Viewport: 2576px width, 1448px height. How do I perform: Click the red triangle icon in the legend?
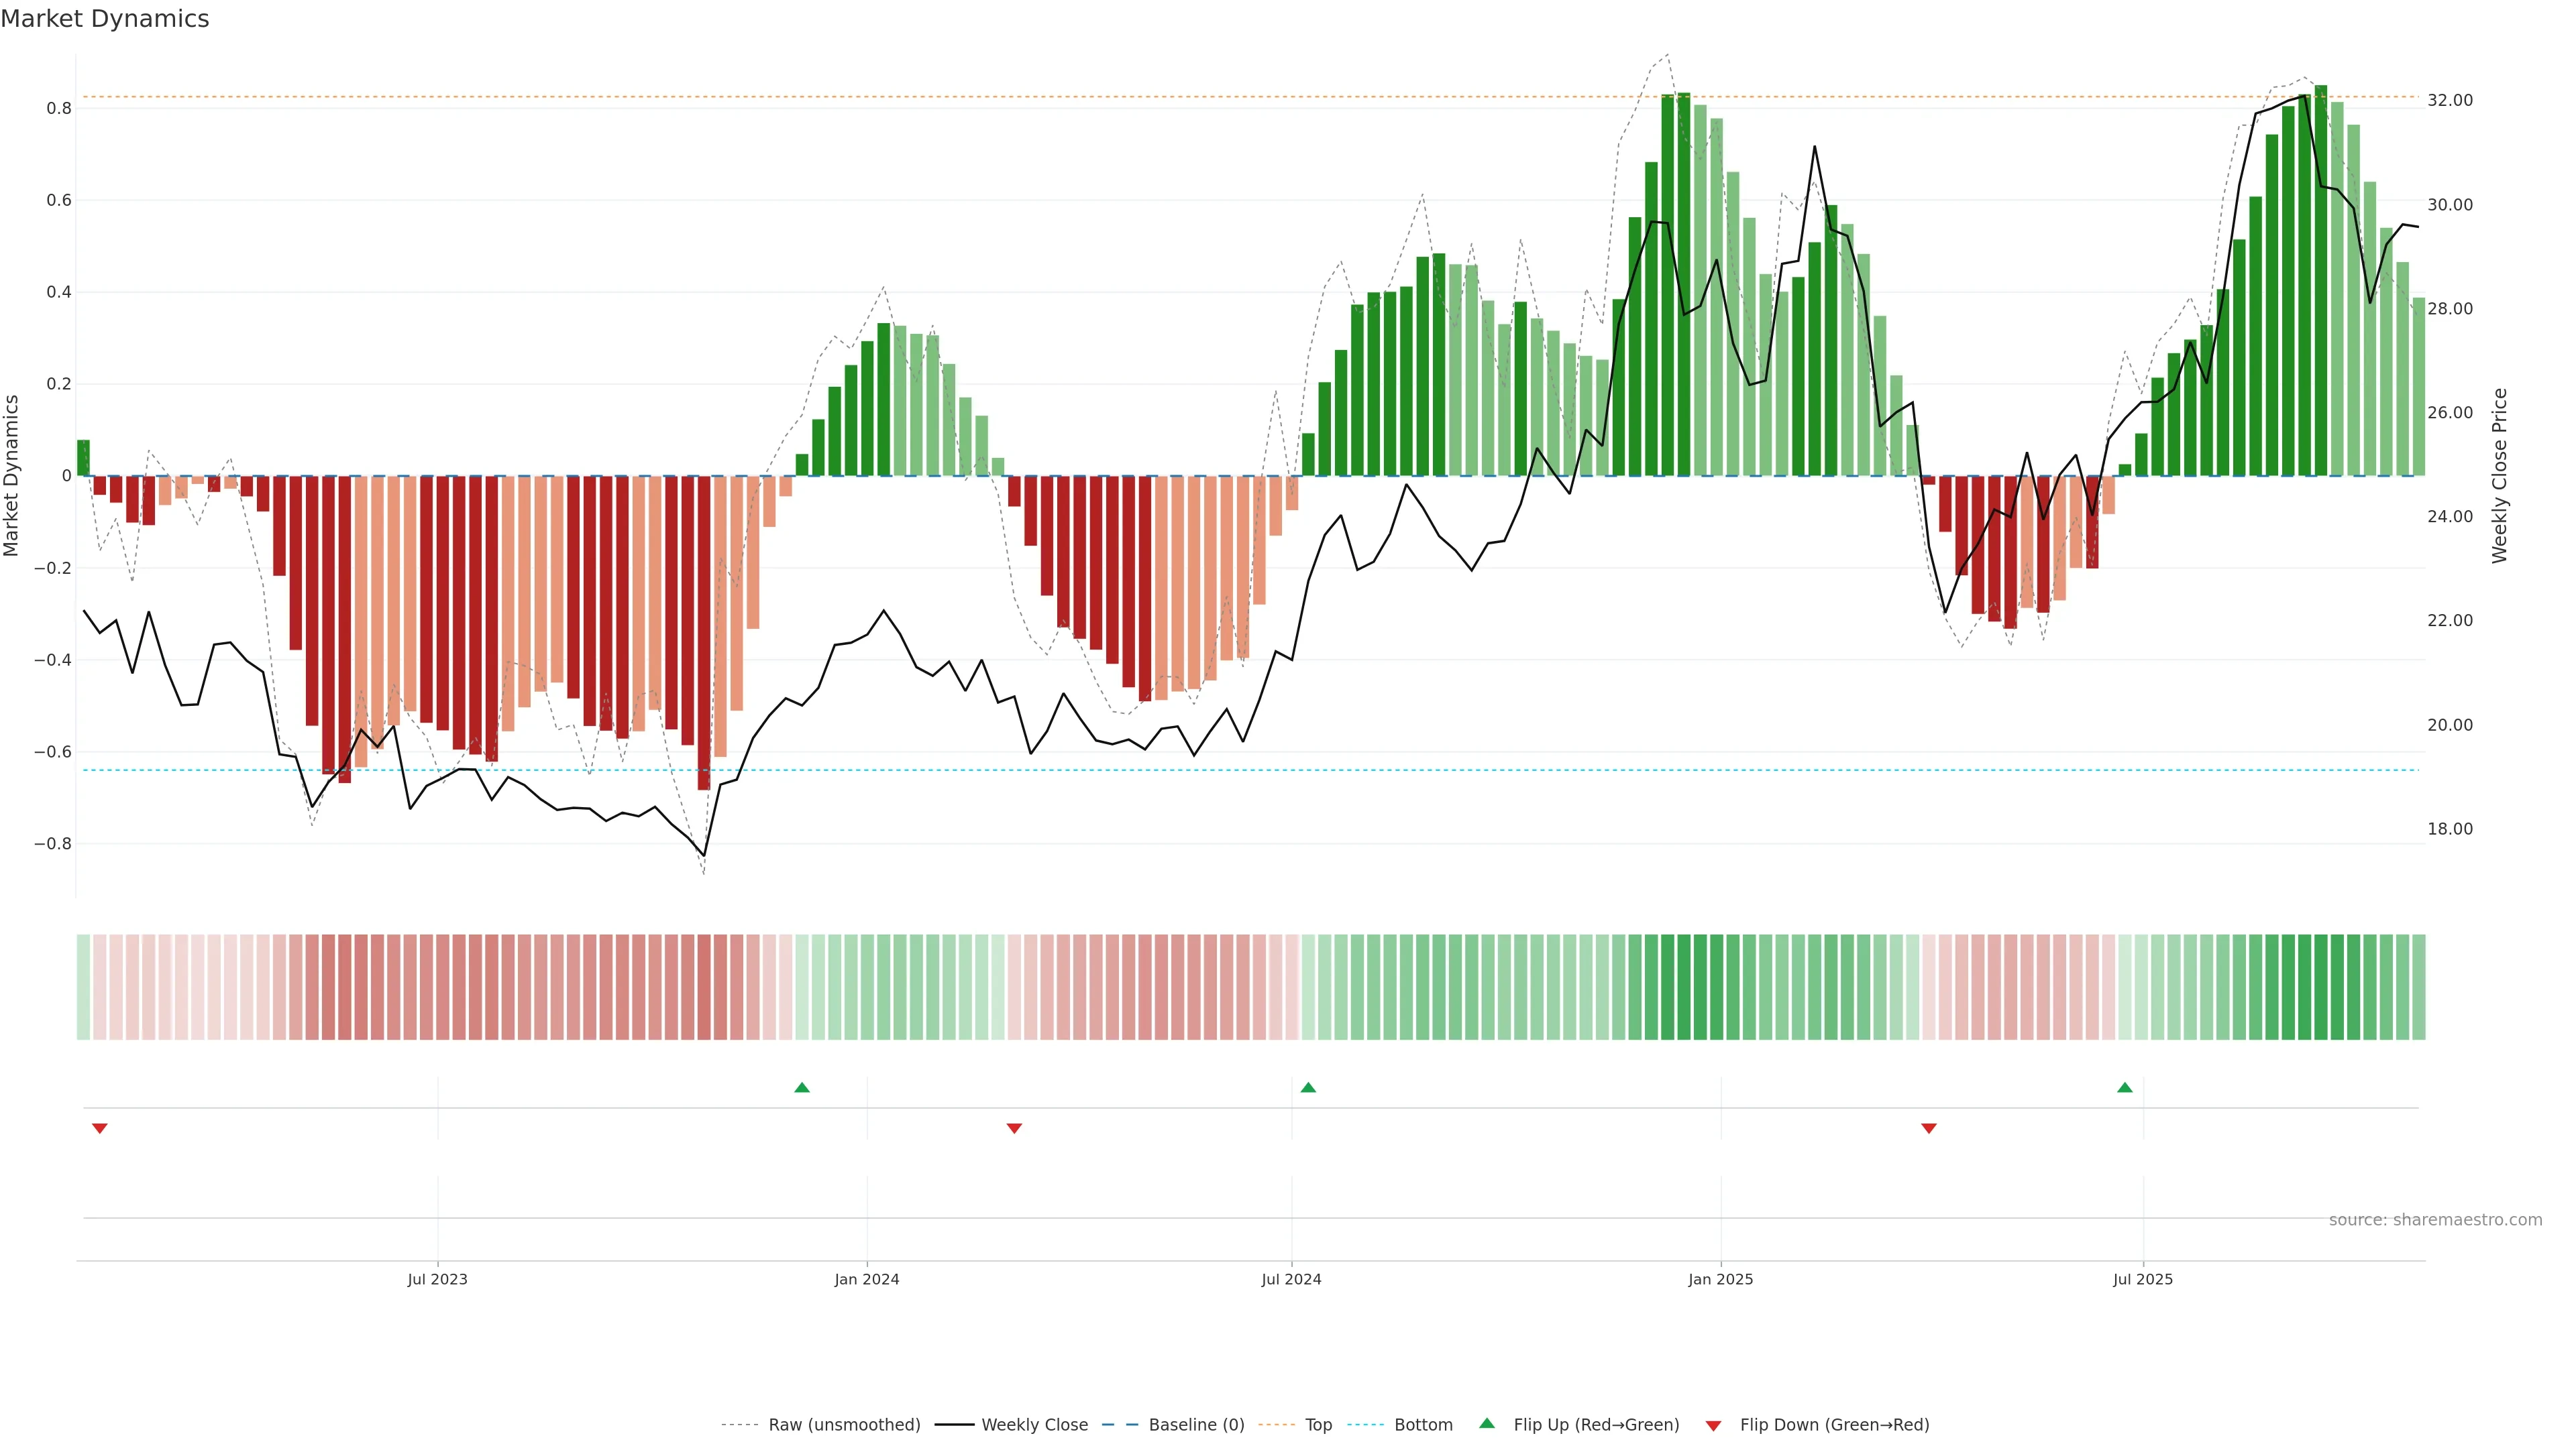click(1713, 1426)
